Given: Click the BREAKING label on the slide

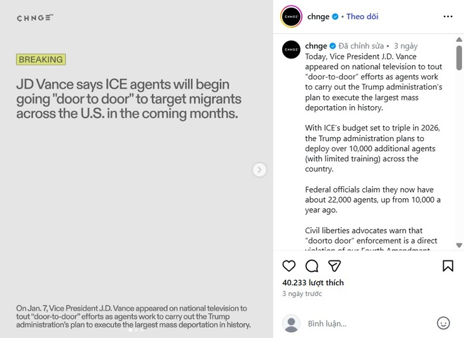Looking at the screenshot, I should tap(41, 60).
